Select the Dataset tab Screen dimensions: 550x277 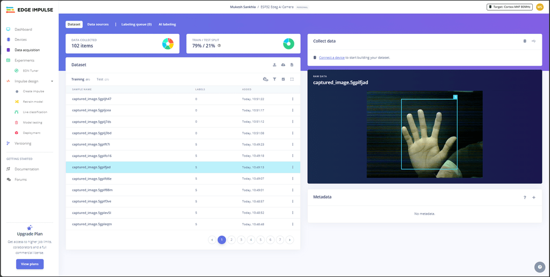click(74, 25)
